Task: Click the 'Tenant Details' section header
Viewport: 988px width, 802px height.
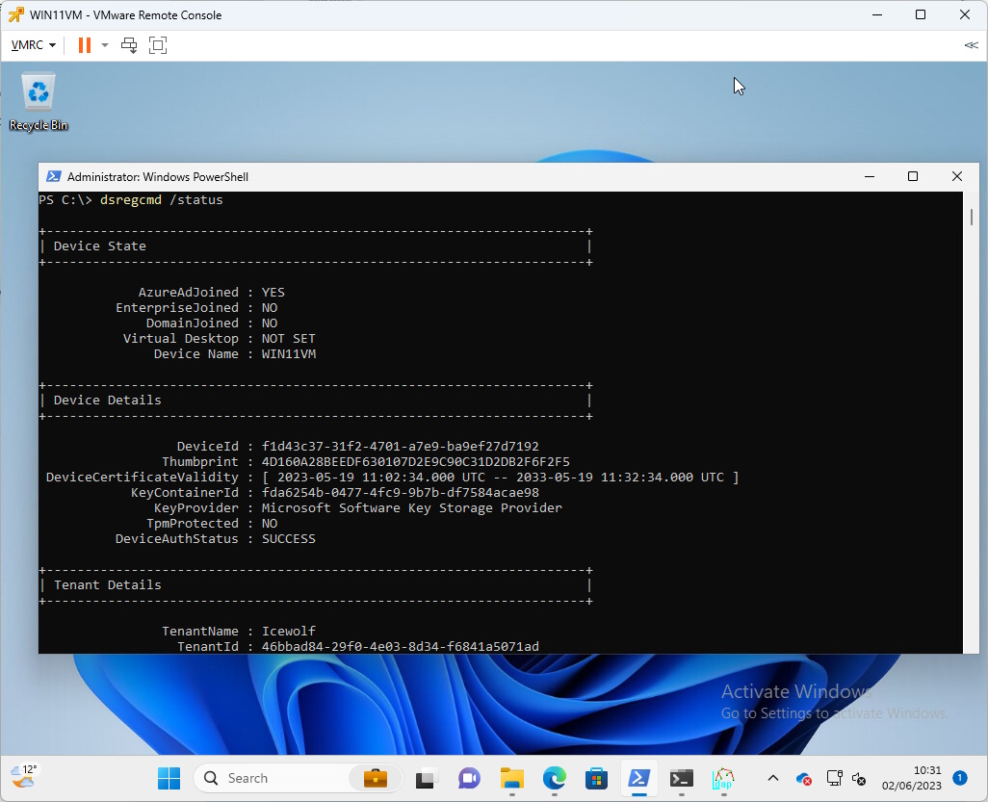Action: point(107,584)
